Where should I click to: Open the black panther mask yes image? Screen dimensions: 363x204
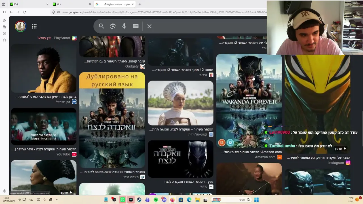pos(180,159)
